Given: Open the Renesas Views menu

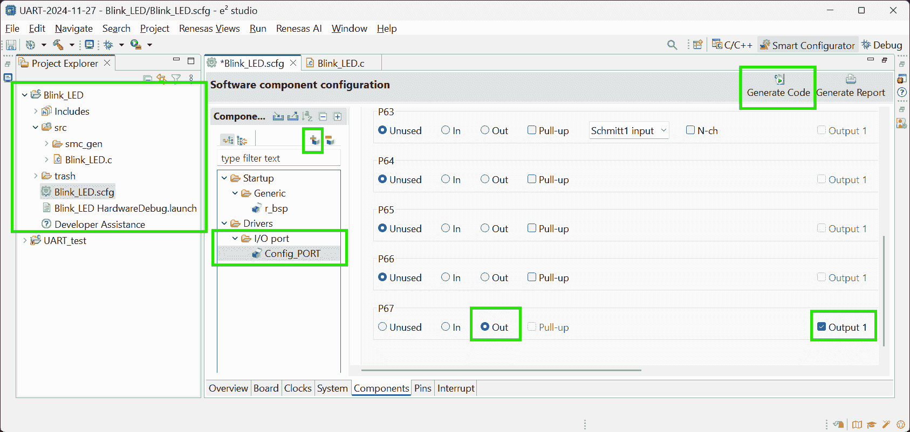Looking at the screenshot, I should pyautogui.click(x=209, y=29).
